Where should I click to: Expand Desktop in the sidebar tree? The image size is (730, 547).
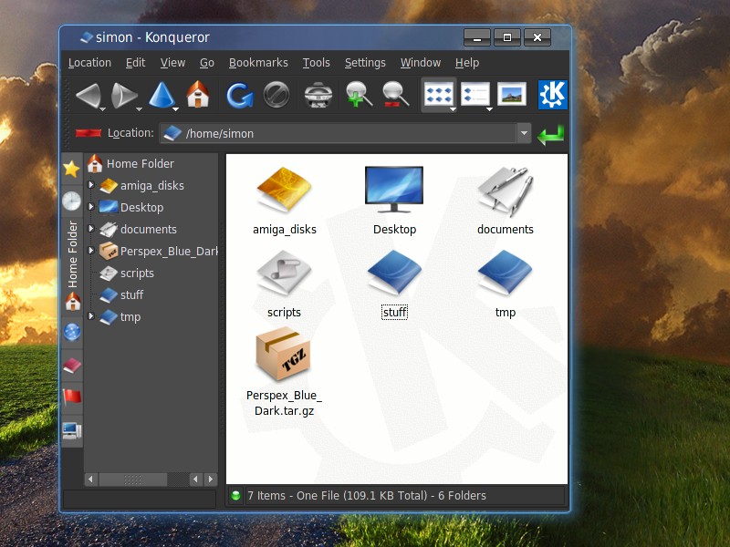pos(91,207)
